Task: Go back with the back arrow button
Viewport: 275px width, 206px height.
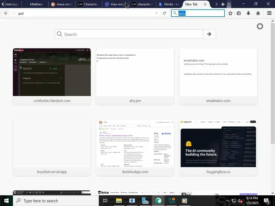Action: 6,13
